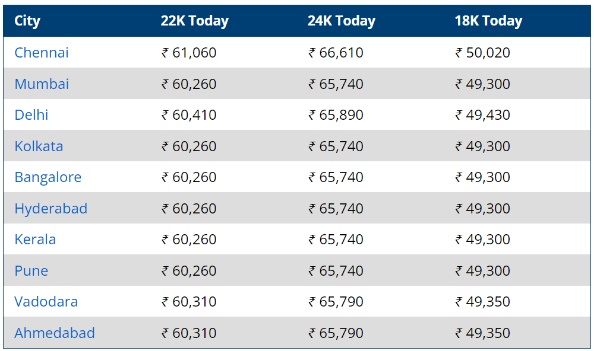Select Chennai's 24K price ₹ 66,610

click(336, 53)
